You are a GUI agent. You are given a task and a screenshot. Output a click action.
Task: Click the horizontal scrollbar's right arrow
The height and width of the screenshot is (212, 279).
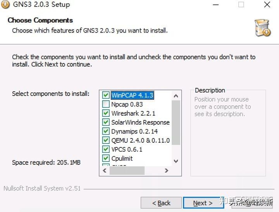pos(166,170)
